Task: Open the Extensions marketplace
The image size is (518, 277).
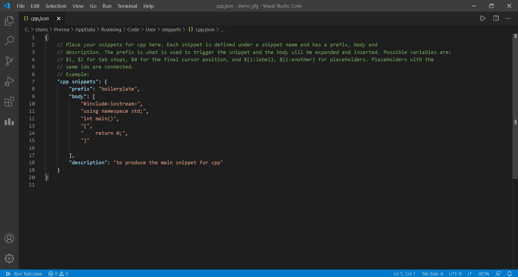Action: [9, 102]
